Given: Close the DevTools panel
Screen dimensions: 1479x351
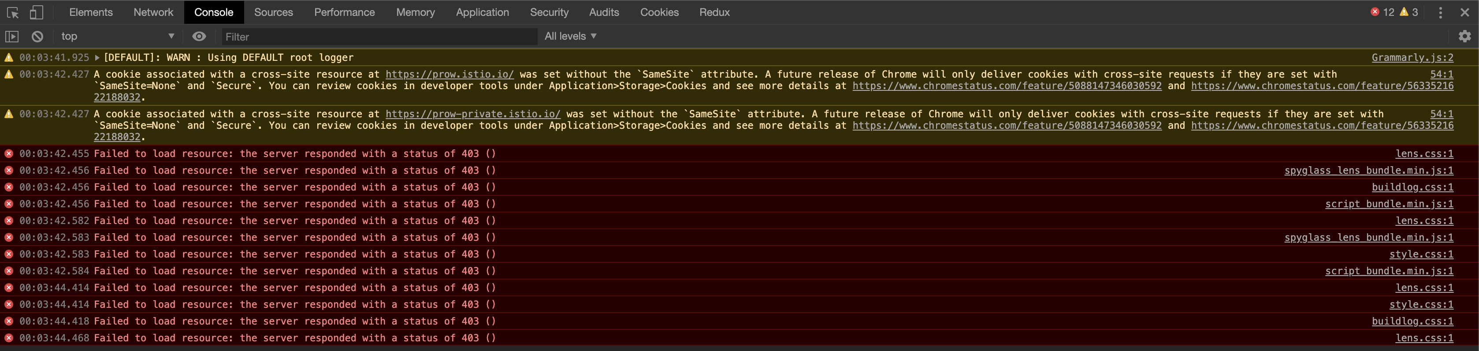Looking at the screenshot, I should [1464, 12].
